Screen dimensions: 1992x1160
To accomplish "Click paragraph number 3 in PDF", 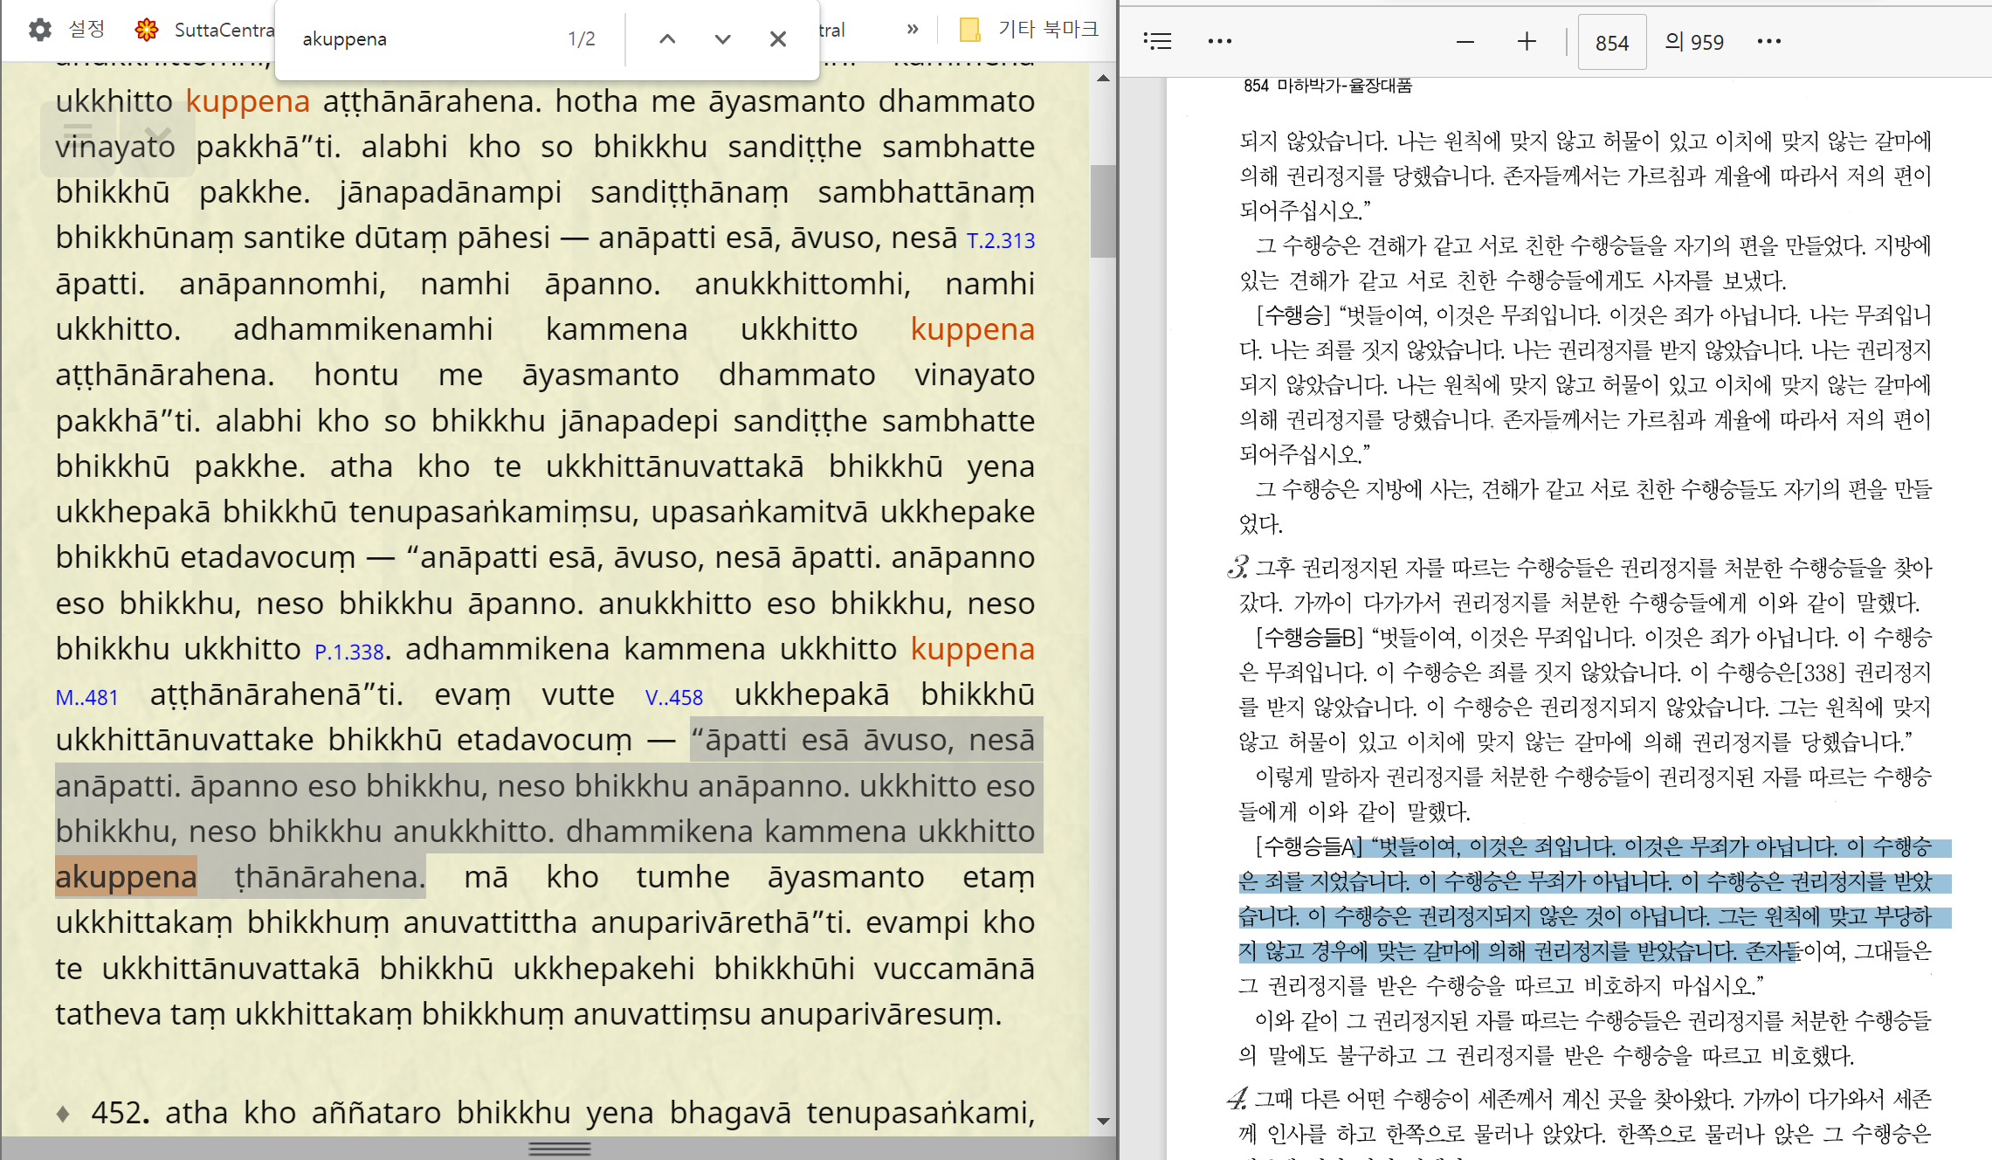I will [1237, 567].
